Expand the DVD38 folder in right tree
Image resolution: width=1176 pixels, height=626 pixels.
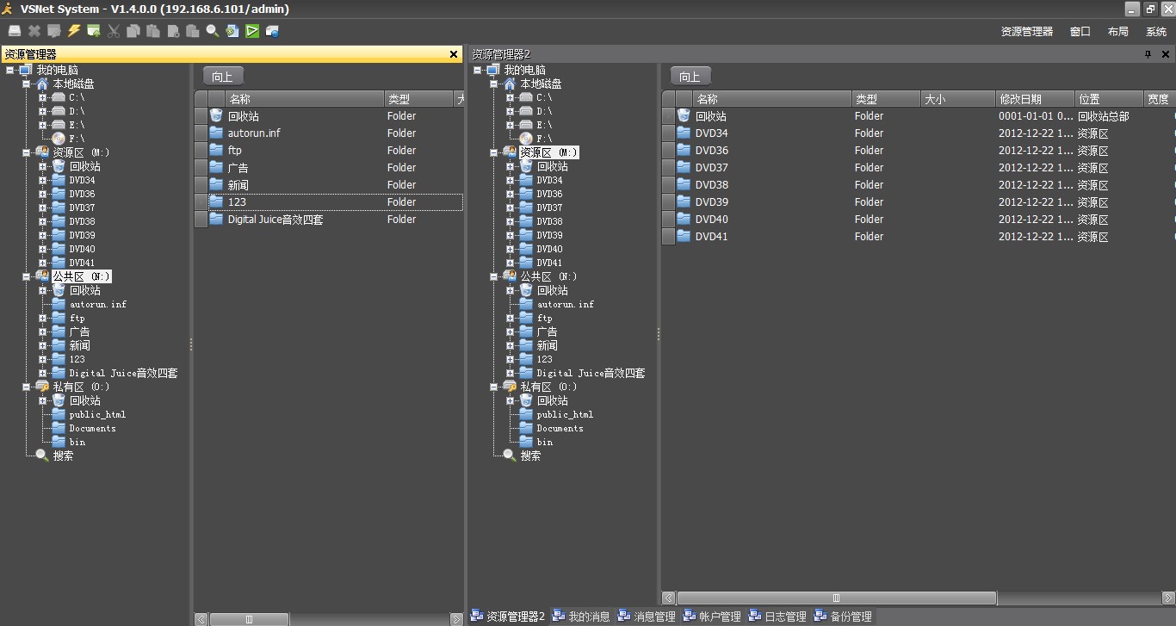click(x=510, y=221)
